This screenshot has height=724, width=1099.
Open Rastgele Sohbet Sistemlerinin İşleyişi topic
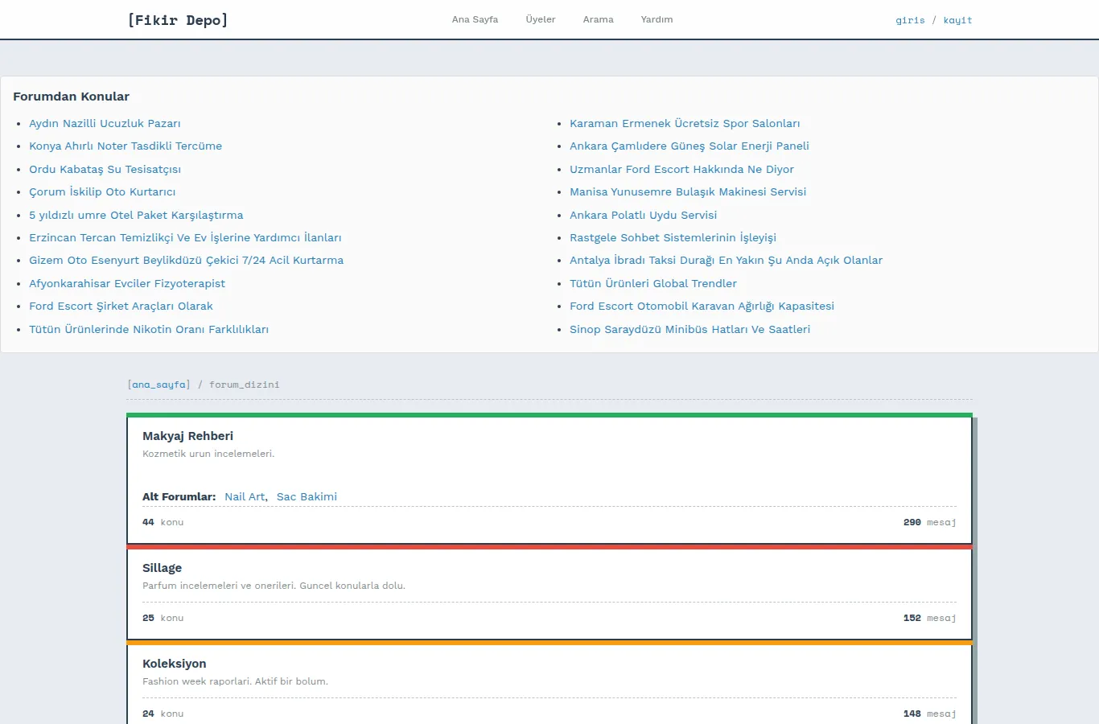pyautogui.click(x=673, y=237)
